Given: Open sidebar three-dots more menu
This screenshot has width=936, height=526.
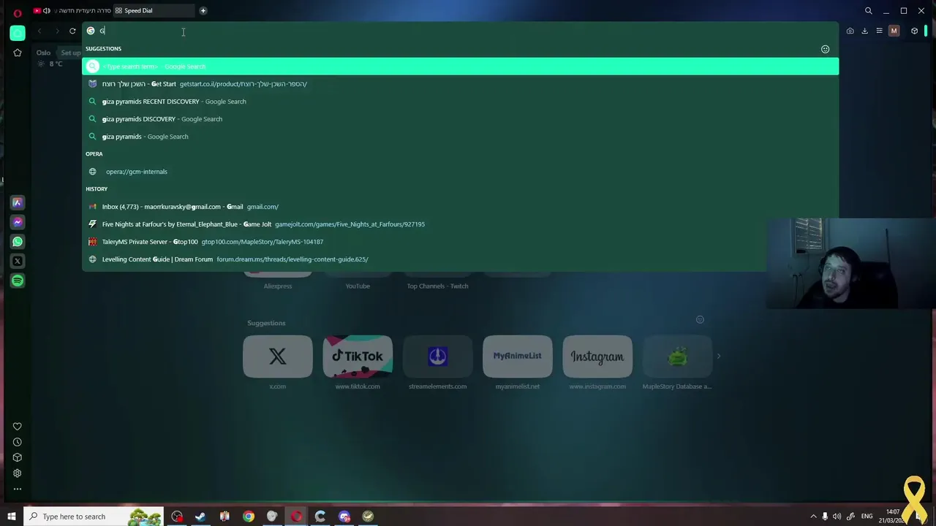Looking at the screenshot, I should pyautogui.click(x=18, y=489).
